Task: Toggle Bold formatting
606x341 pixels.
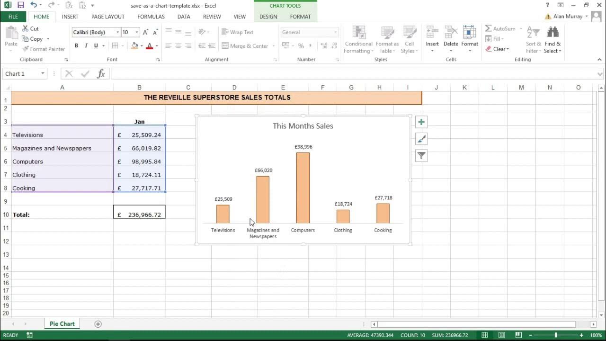Action: click(x=76, y=46)
